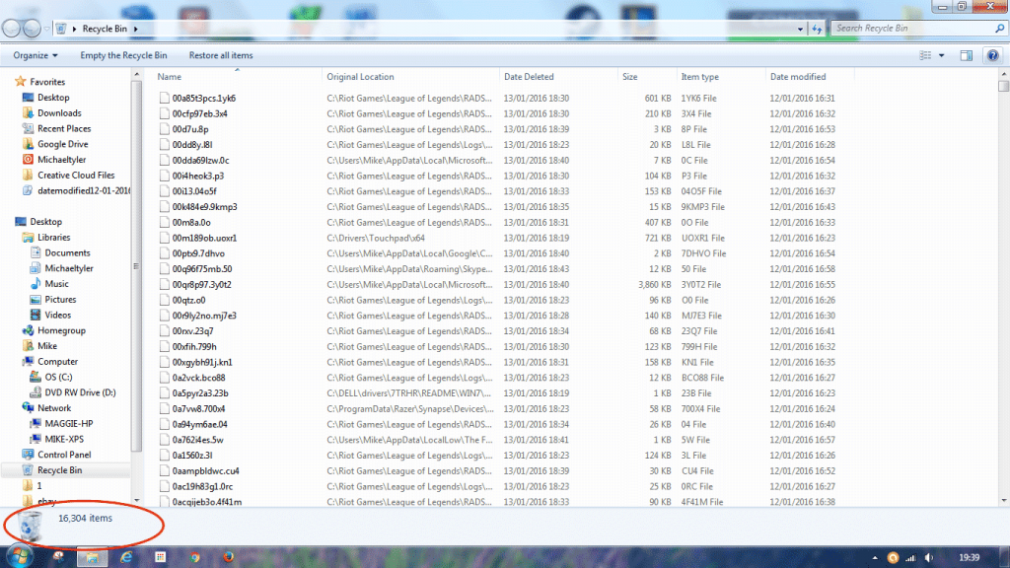Screen dimensions: 1010x568
Task: Launch Internet Explorer from the taskbar
Action: (126, 557)
